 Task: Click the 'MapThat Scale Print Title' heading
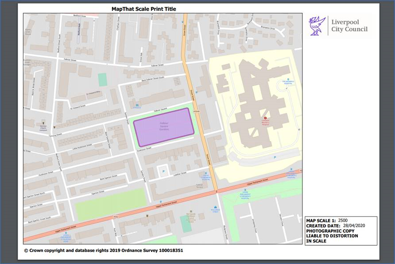pos(144,9)
